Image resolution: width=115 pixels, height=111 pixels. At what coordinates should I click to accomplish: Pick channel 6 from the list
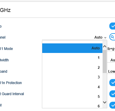[x=72, y=106]
